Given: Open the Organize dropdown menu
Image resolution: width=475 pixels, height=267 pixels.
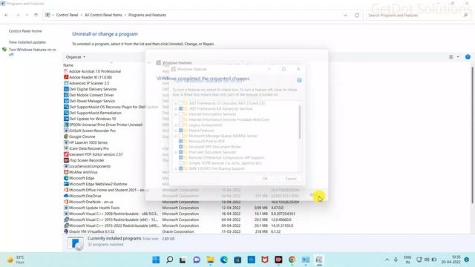Looking at the screenshot, I should pyautogui.click(x=76, y=57).
